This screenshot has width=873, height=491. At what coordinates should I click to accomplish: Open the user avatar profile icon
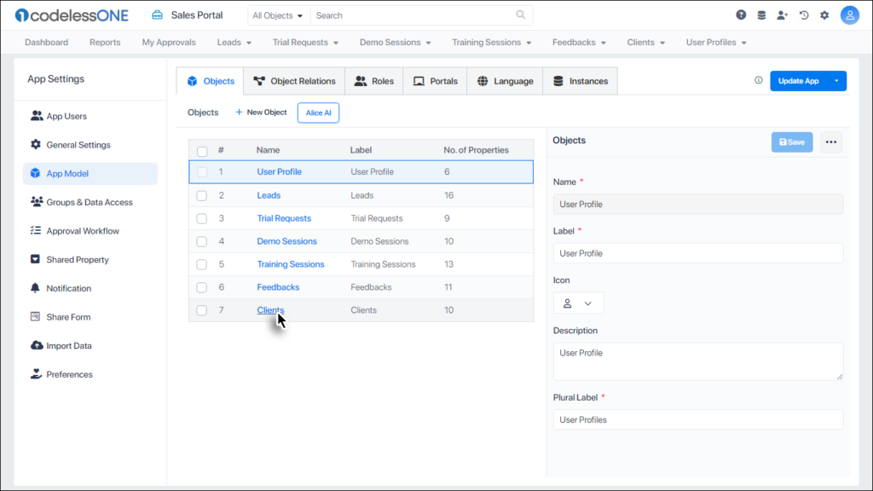click(849, 15)
